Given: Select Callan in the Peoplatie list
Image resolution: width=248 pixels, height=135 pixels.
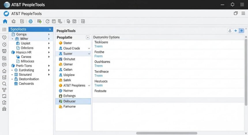Looking at the screenshot, I should point(73,70).
